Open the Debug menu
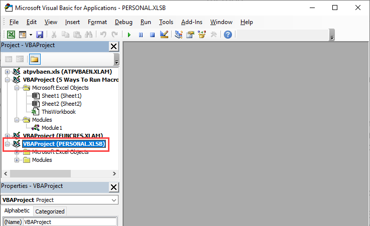Viewport: 370px width, 226px height. coord(124,22)
